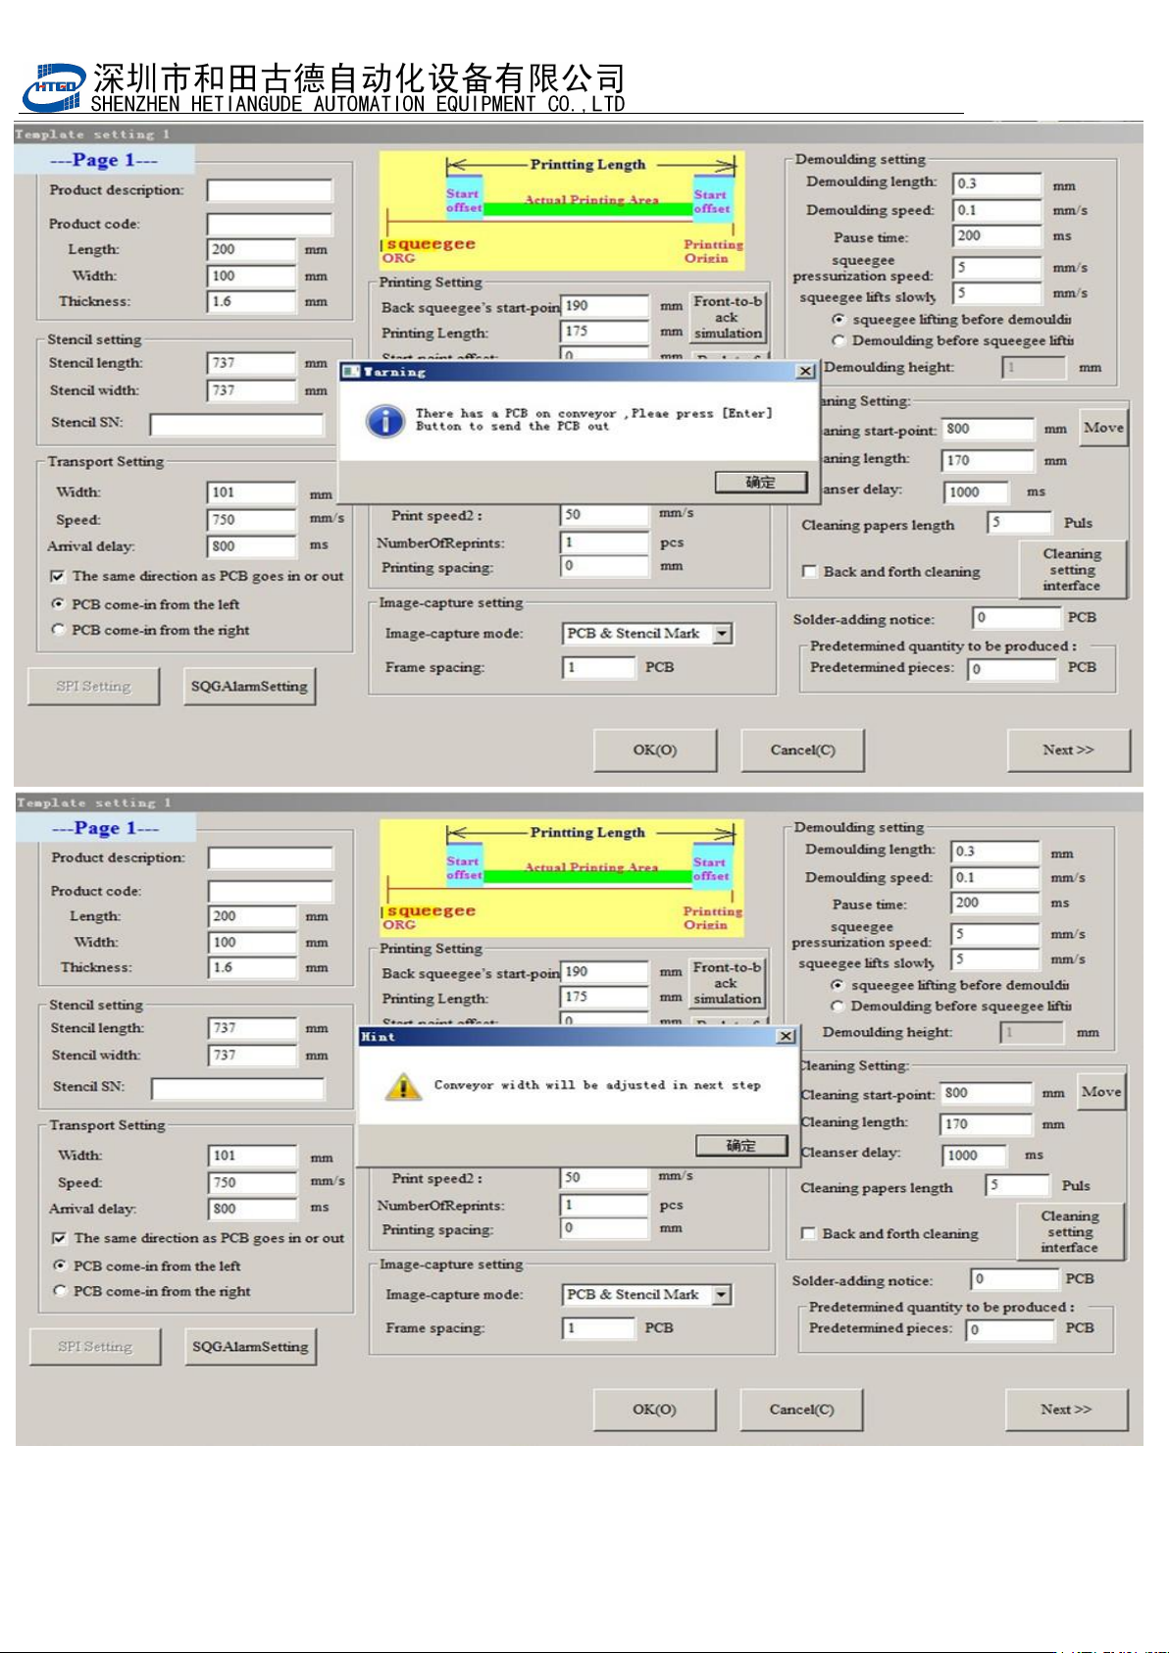Click Product code field in Hint screenshot
The height and width of the screenshot is (1653, 1169).
point(271,892)
